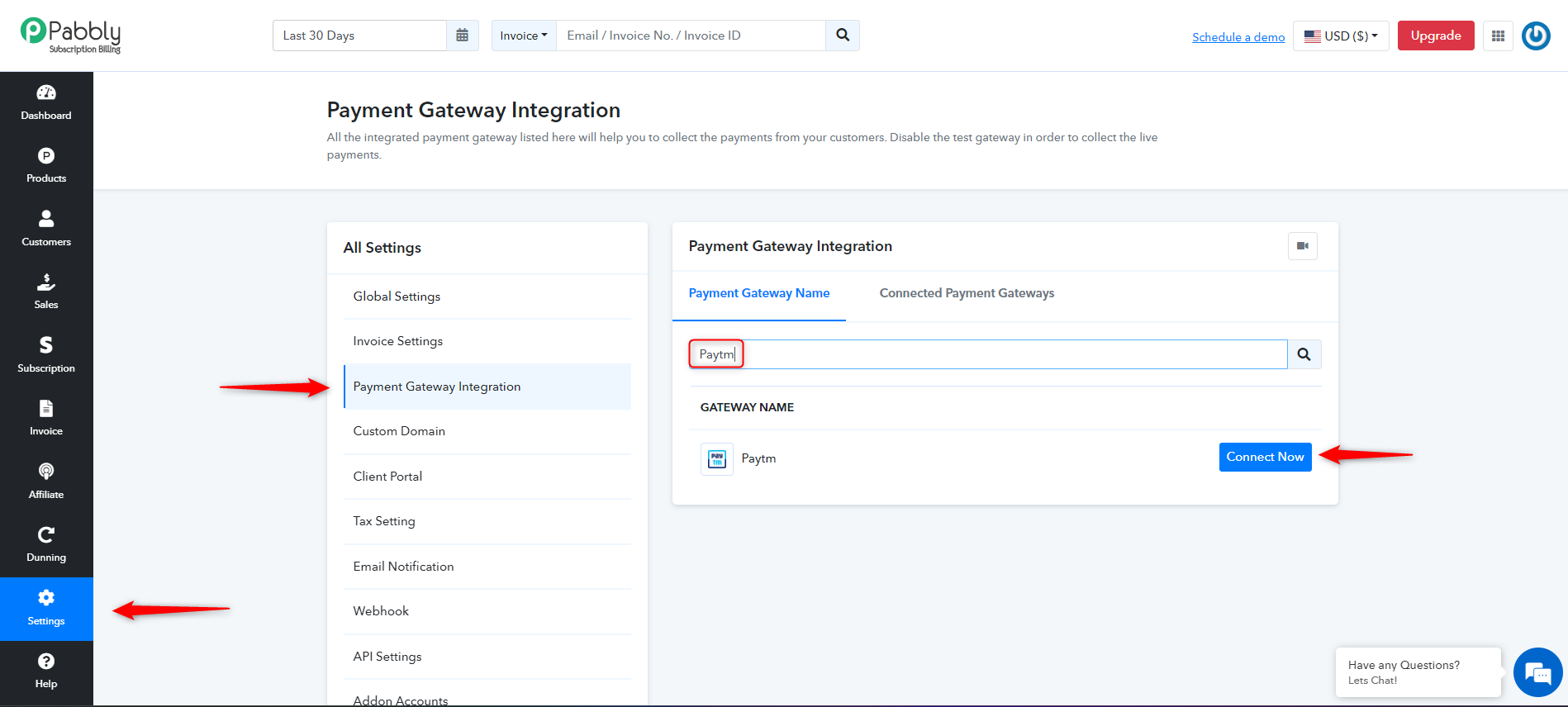Screen dimensions: 1568x707
Task: Click the Paytm gateway search field
Action: coord(988,354)
